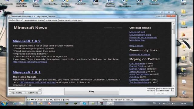The height and width of the screenshot is (109, 194).
Task: Select the Steam desktop shortcut
Action: (95, 2)
